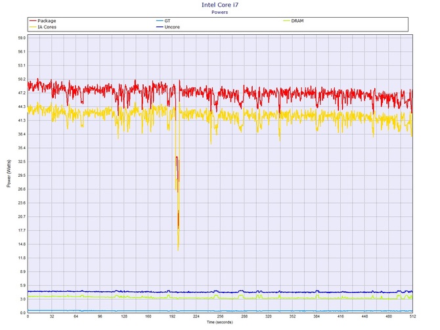Click the light green line marker beside DRAM
This screenshot has height=330, width=440.
(286, 21)
